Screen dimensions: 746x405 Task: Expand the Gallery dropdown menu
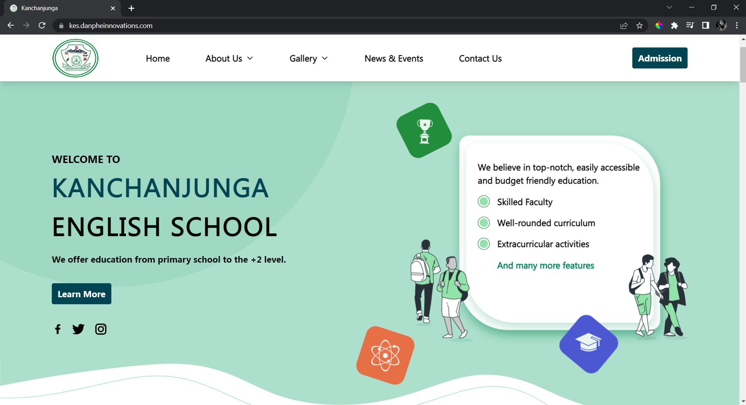coord(308,58)
